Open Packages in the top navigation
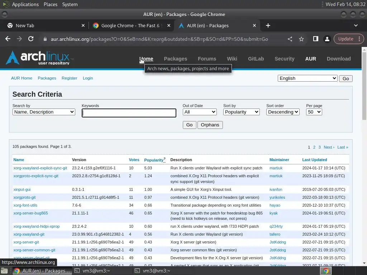The image size is (367, 275). (175, 59)
